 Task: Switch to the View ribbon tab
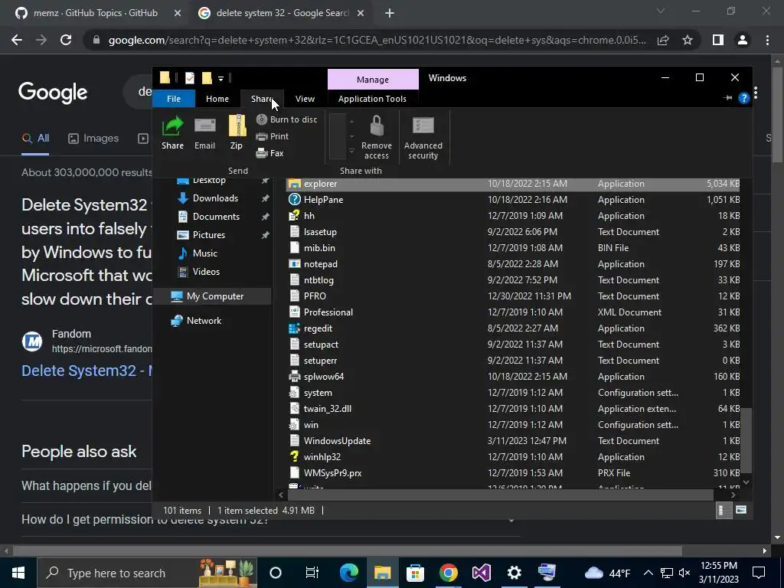pos(305,99)
